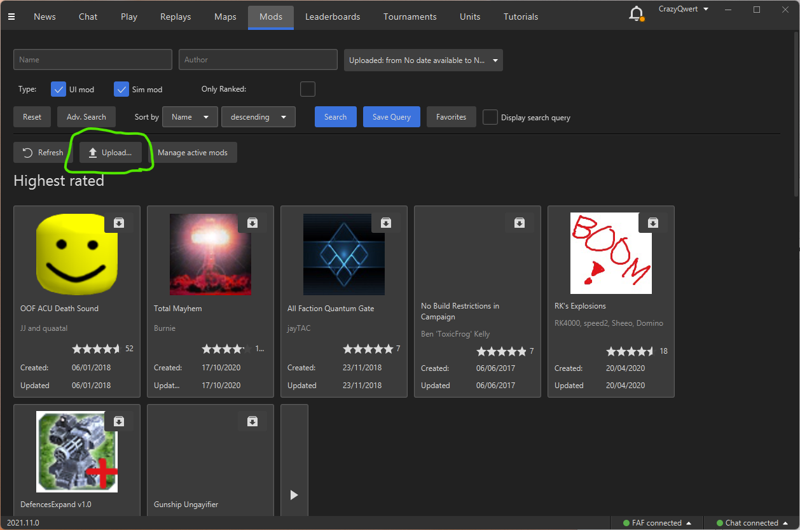The height and width of the screenshot is (530, 800).
Task: Click No Build Restrictions rating stars
Action: 501,351
